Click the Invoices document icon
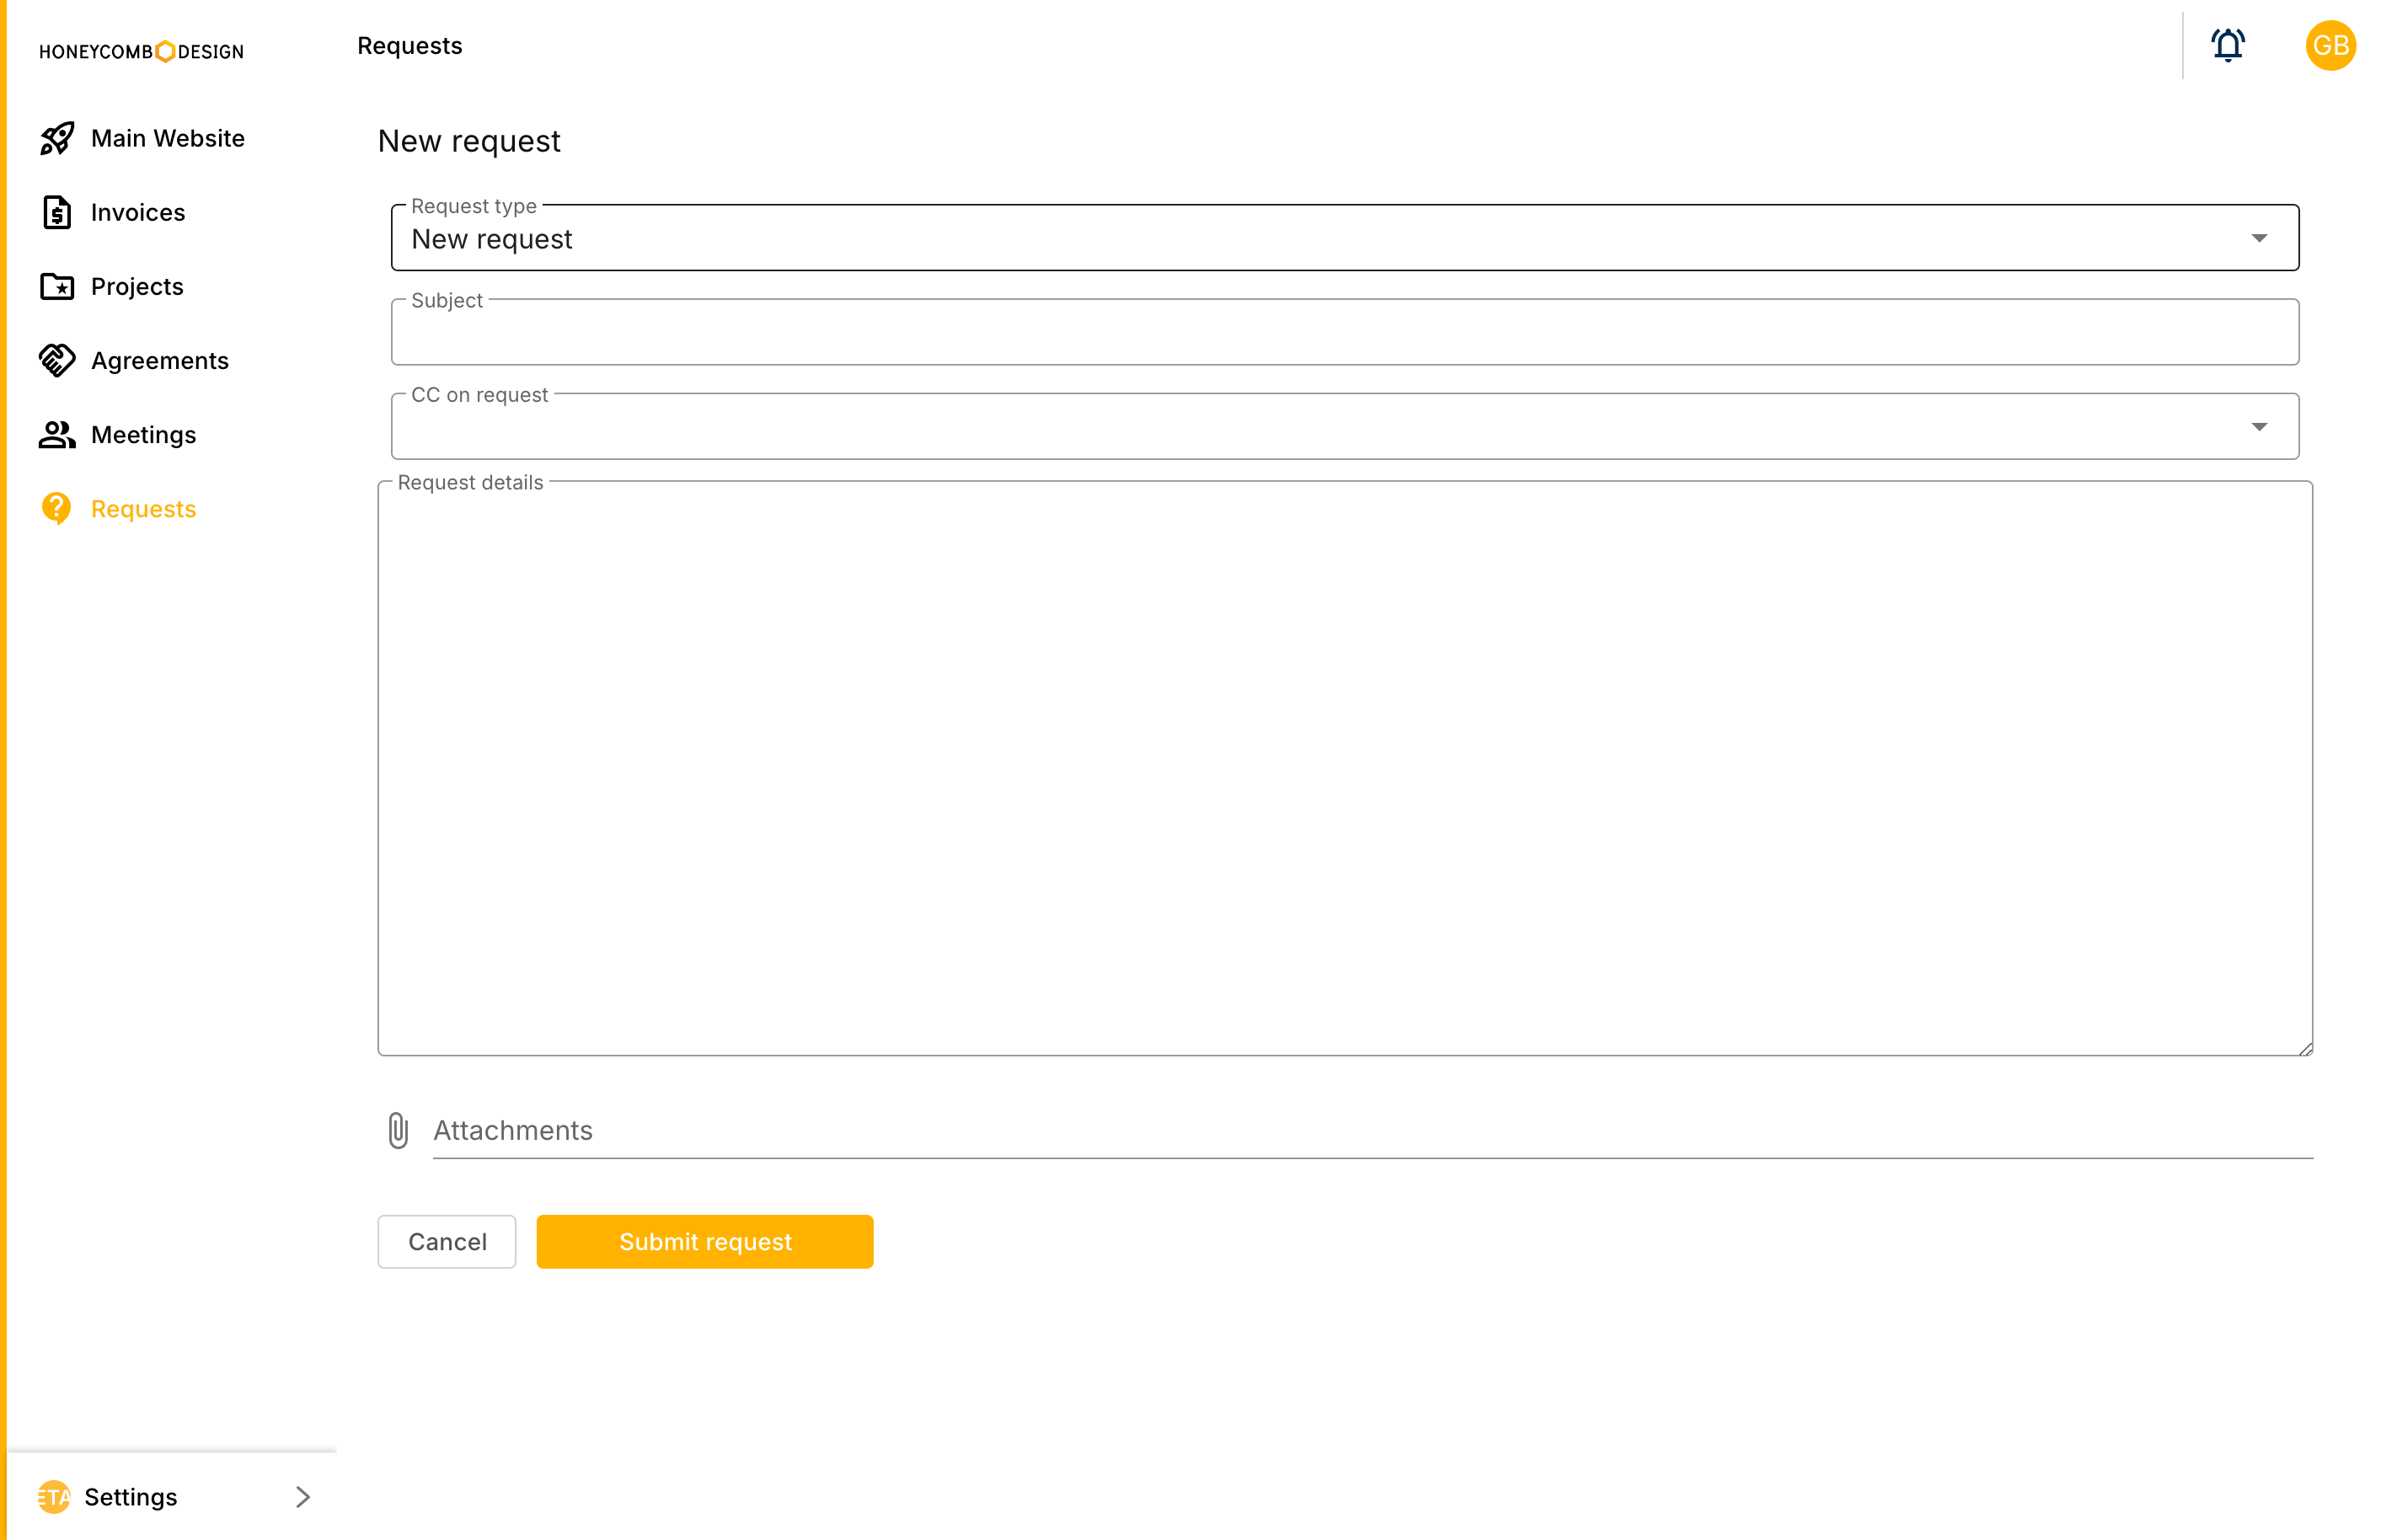 57,212
